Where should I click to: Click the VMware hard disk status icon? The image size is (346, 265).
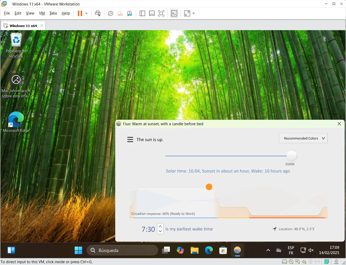pos(285,262)
